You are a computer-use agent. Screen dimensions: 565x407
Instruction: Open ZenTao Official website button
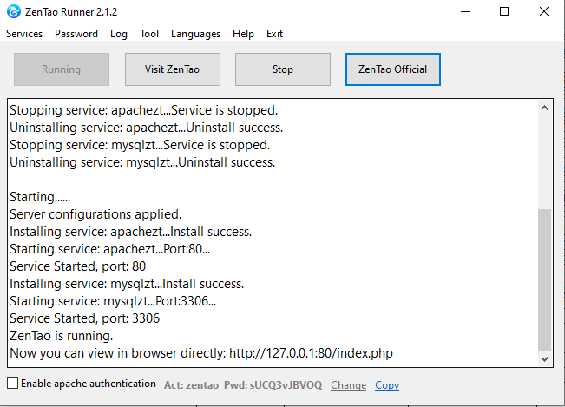[392, 69]
